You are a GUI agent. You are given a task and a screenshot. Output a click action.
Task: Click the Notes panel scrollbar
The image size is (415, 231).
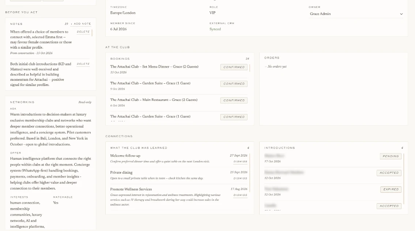point(92,33)
